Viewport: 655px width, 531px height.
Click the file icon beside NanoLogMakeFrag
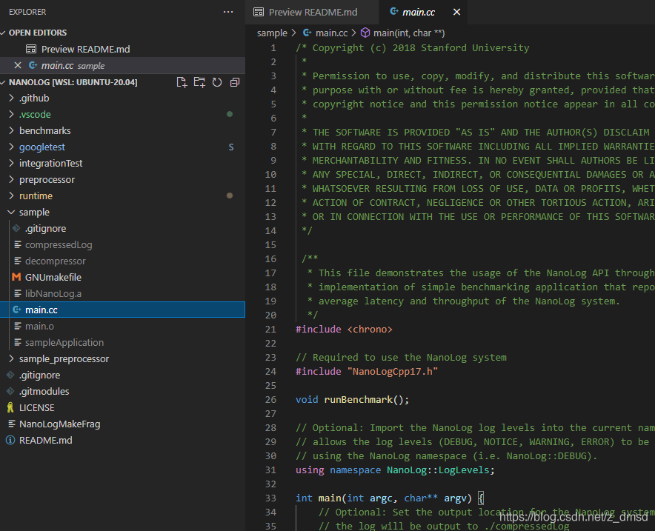point(12,424)
